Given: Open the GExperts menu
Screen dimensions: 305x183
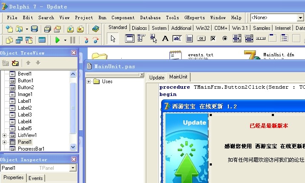Looking at the screenshot, I should [x=194, y=17].
